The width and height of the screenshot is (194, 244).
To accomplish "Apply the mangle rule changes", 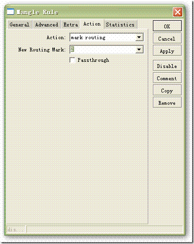I will tap(167, 50).
